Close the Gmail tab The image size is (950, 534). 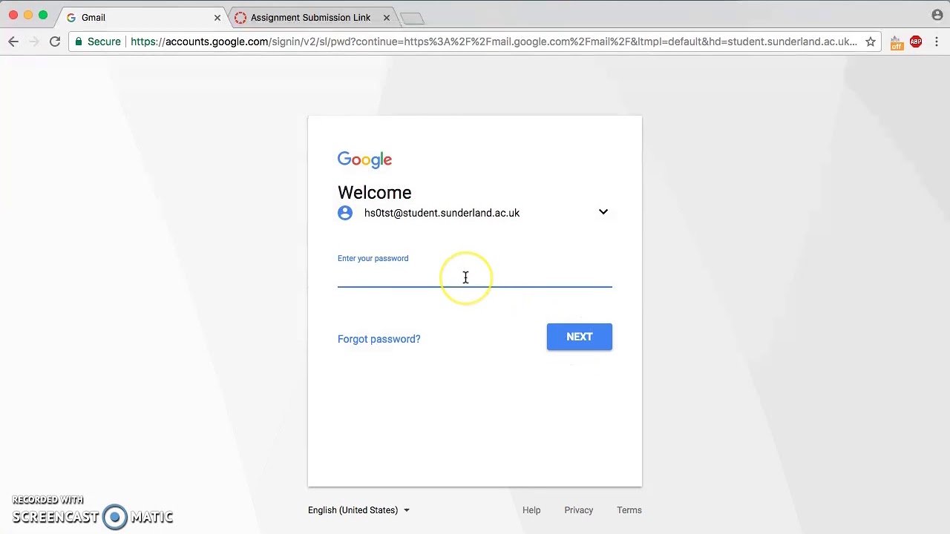click(217, 17)
